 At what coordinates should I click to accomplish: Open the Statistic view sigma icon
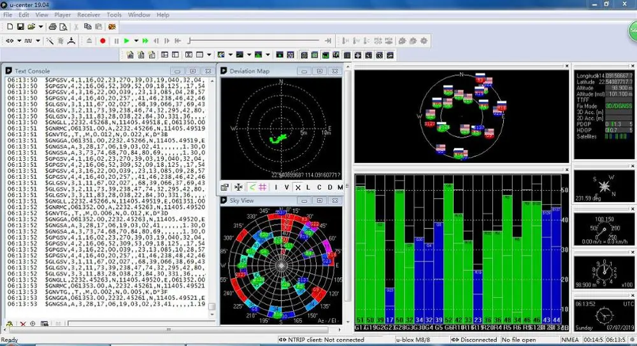189,55
